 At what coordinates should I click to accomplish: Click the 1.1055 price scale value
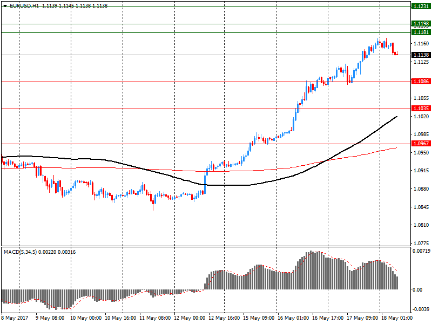[421, 98]
